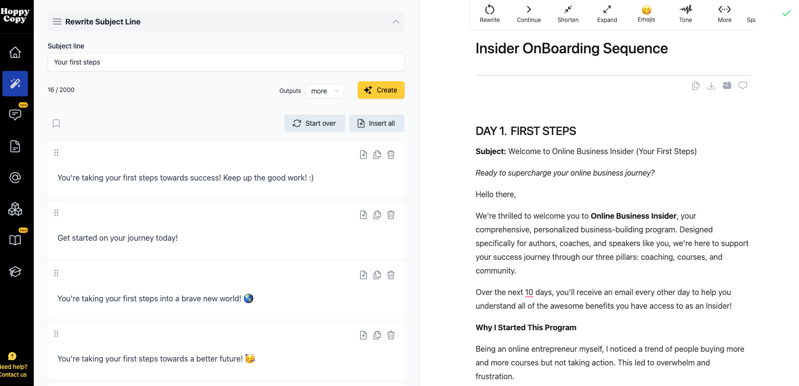Delete 'Get started on your journey' result
The image size is (799, 386).
(391, 215)
